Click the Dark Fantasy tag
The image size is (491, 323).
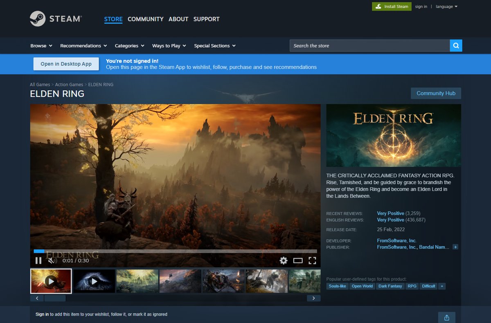[x=390, y=286]
